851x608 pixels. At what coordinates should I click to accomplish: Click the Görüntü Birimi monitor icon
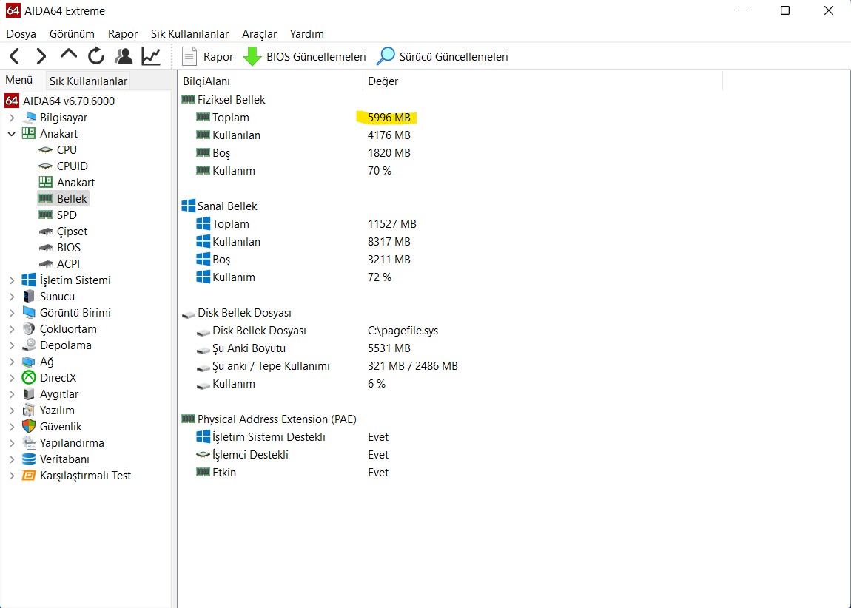29,312
